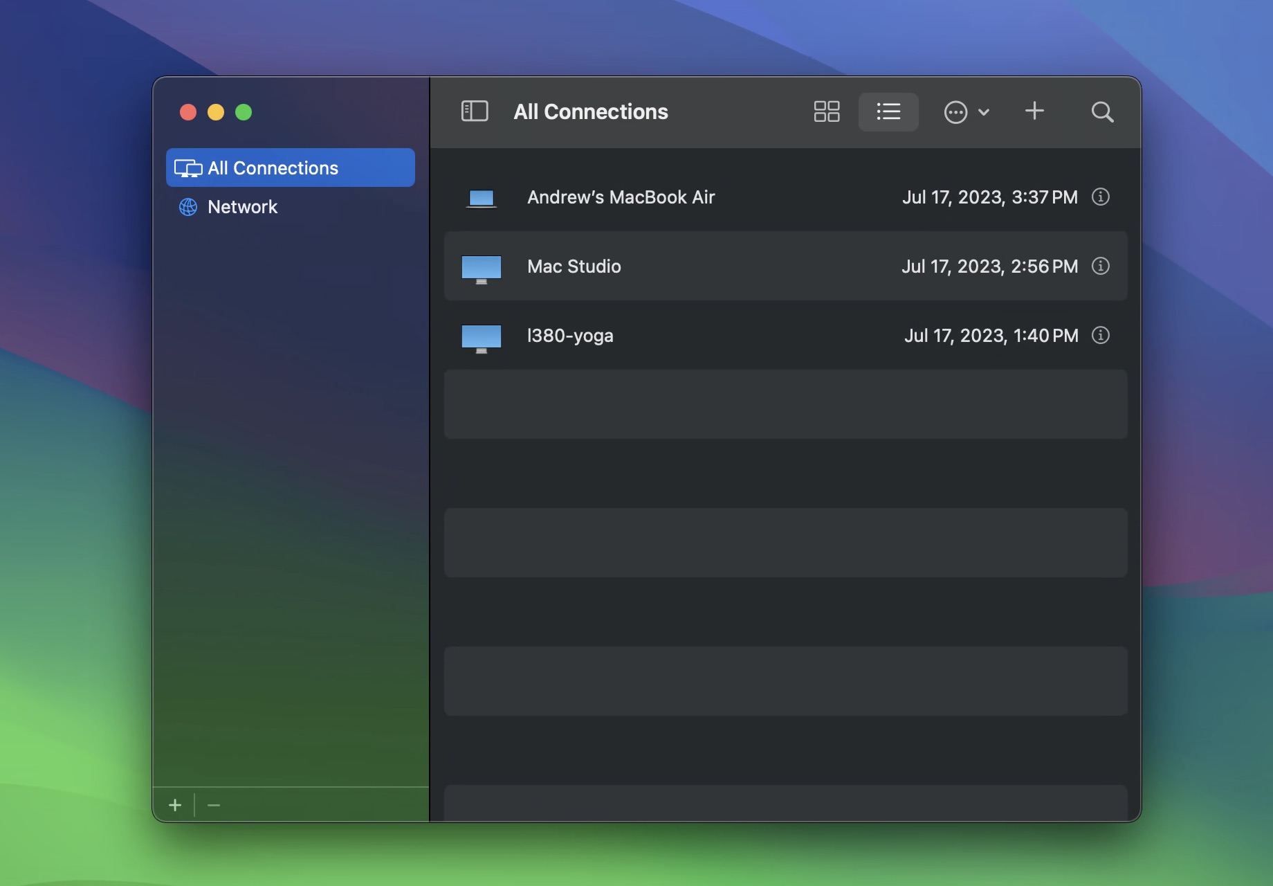Image resolution: width=1273 pixels, height=886 pixels.
Task: Select Network in the sidebar
Action: 242,206
